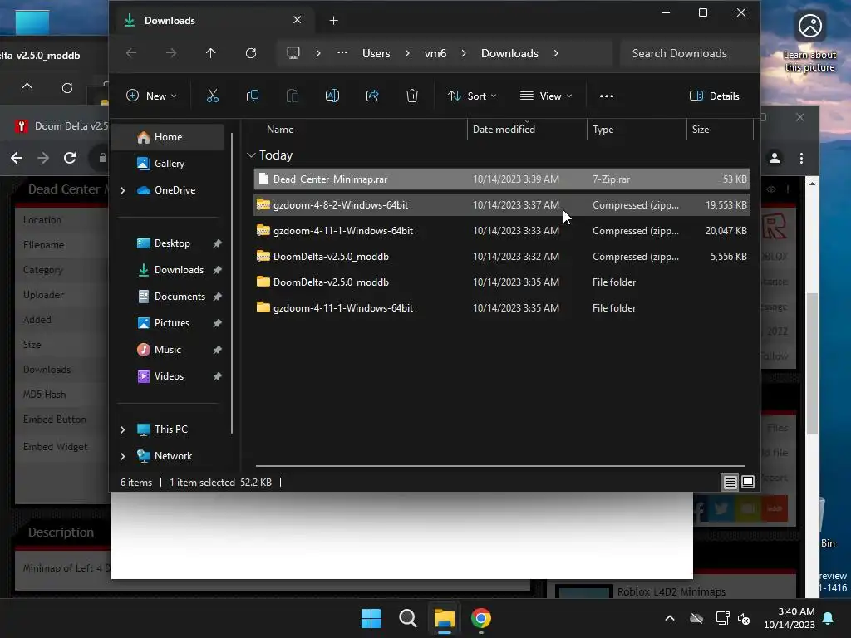Click the Cut scissors icon
Screen dimensions: 851x638
pyautogui.click(x=212, y=96)
